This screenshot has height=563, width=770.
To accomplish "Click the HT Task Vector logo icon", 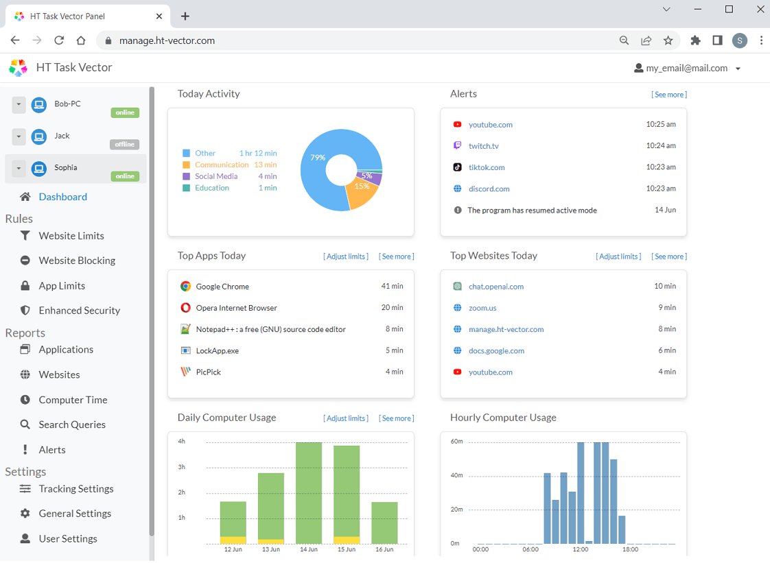I will click(x=18, y=68).
